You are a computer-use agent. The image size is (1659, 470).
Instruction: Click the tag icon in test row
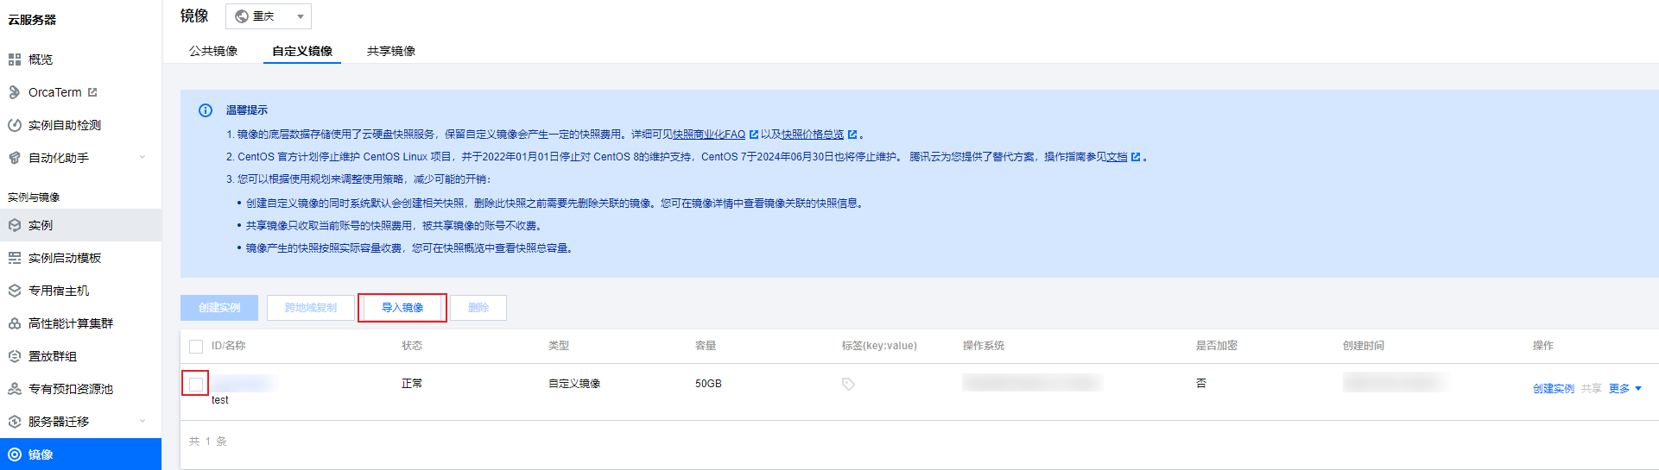848,384
